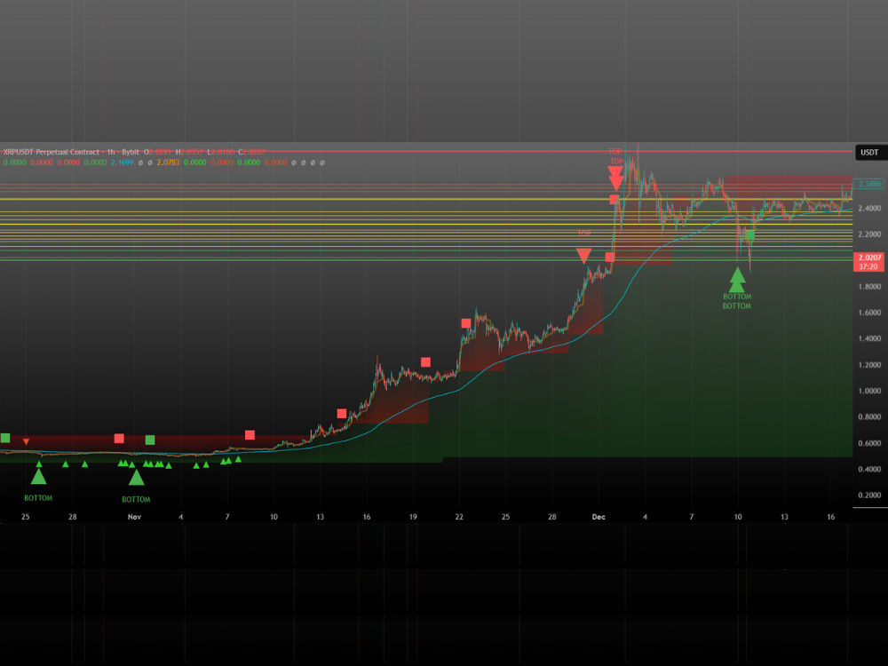Screen dimensions: 888x666
Task: Click the 1.6000 price axis label
Action: (x=869, y=313)
